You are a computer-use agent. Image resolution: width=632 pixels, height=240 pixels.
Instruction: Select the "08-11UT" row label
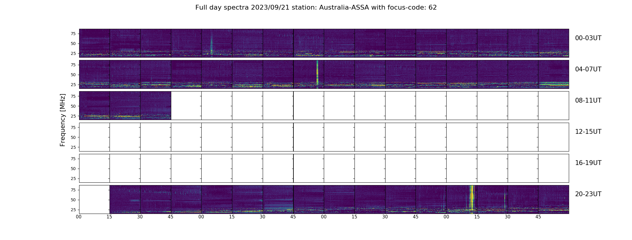click(588, 100)
